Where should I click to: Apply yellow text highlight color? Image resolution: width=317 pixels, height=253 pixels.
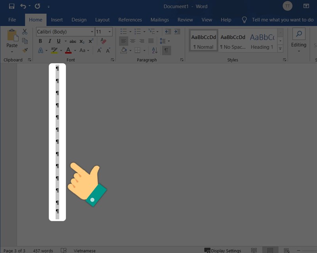54,50
